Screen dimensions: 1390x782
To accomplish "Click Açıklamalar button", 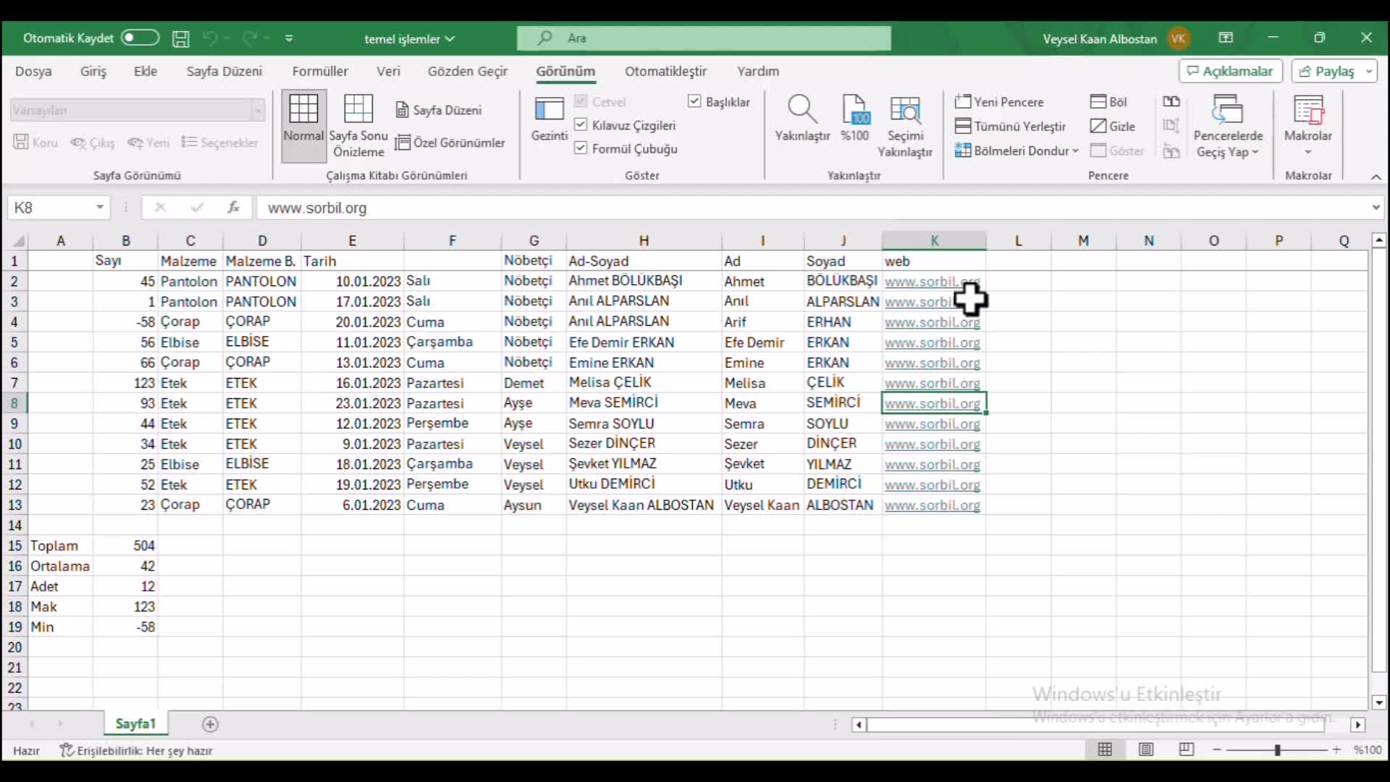I will click(1231, 71).
